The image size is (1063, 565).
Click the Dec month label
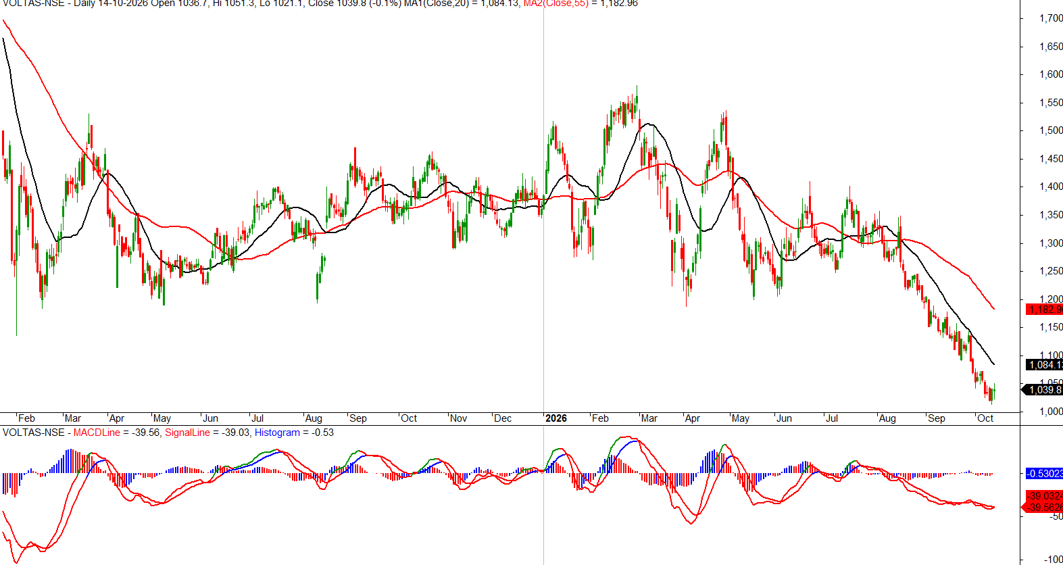point(503,418)
